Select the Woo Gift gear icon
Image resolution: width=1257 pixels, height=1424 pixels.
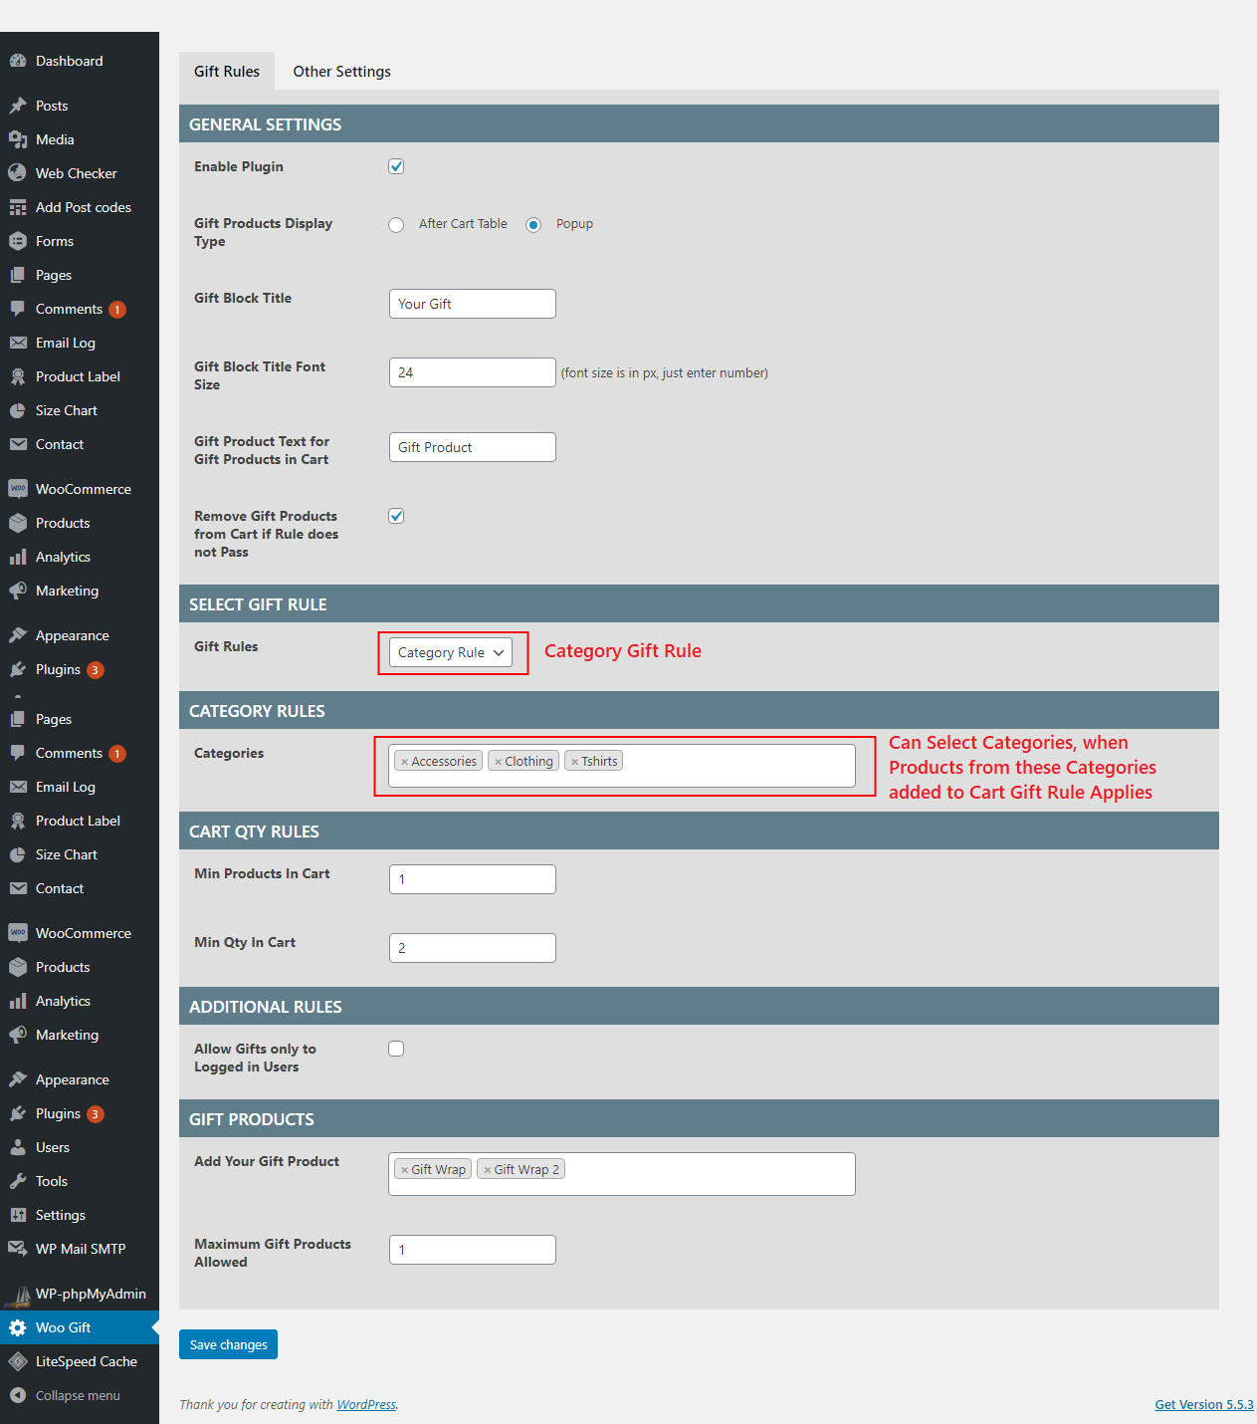pyautogui.click(x=18, y=1327)
